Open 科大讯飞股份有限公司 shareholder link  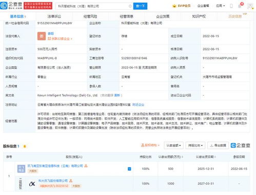53,181
